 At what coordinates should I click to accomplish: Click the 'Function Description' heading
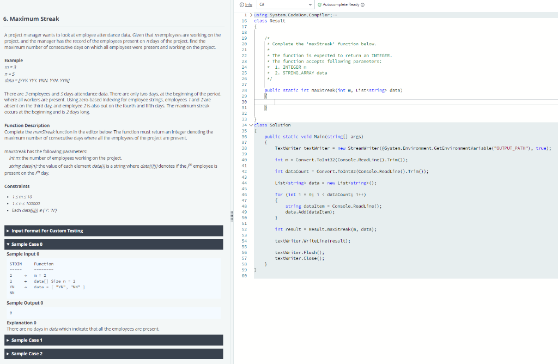(x=27, y=125)
